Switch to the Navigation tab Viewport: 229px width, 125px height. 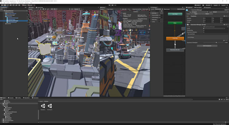(x=207, y=7)
